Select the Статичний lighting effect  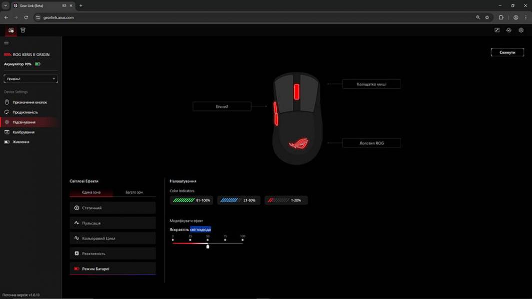click(x=112, y=208)
